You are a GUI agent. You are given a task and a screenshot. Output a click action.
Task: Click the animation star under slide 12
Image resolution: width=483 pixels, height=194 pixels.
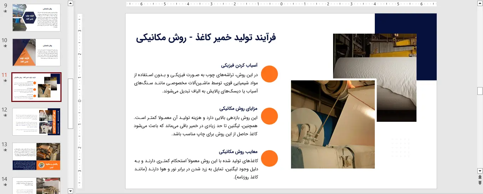pyautogui.click(x=5, y=115)
